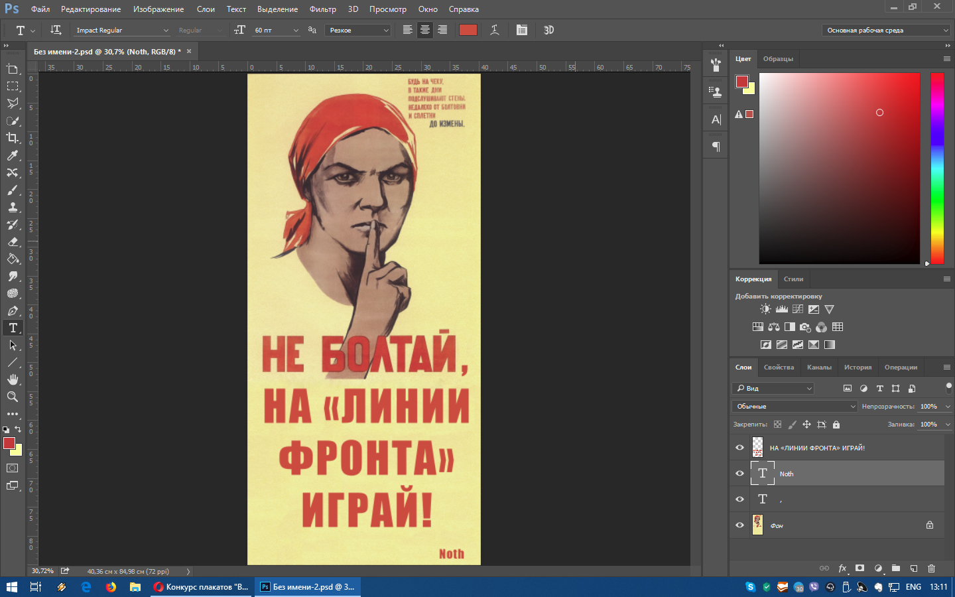Add Brightness/Contrast adjustment icon

(x=765, y=309)
